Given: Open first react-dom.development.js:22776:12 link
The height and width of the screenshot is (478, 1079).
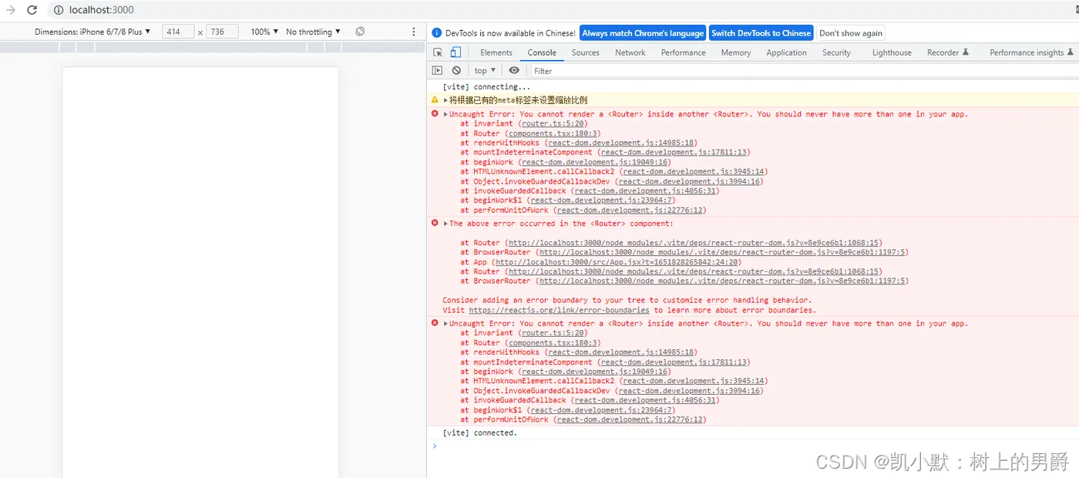Looking at the screenshot, I should click(x=629, y=210).
